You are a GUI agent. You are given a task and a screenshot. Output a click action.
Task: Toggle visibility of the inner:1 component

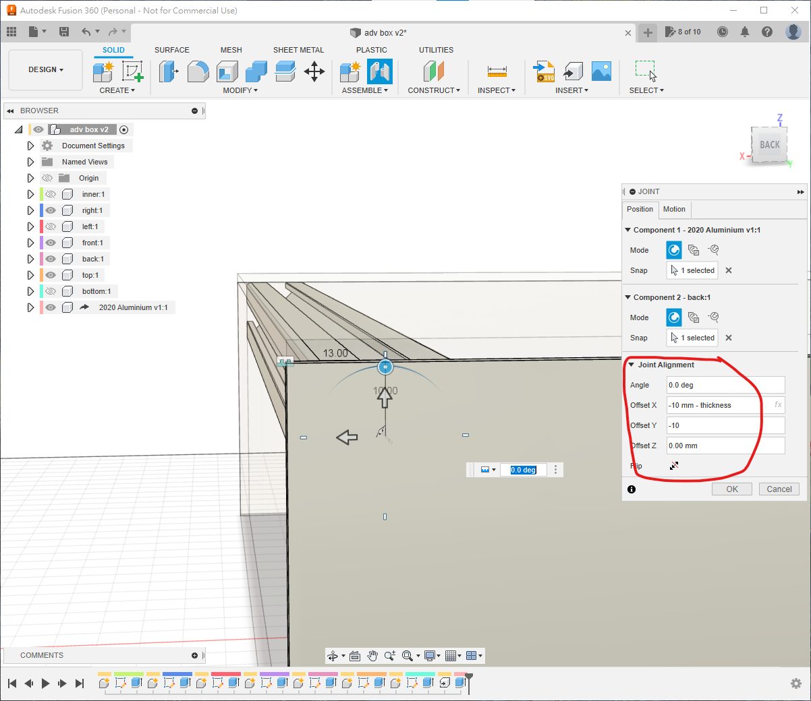tap(50, 194)
